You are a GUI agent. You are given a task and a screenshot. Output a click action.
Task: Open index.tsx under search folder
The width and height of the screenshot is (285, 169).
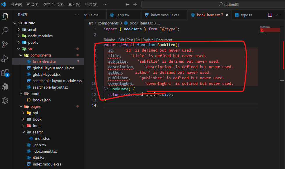[48, 139]
